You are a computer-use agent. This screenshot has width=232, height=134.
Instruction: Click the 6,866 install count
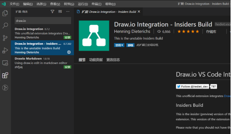166,32
